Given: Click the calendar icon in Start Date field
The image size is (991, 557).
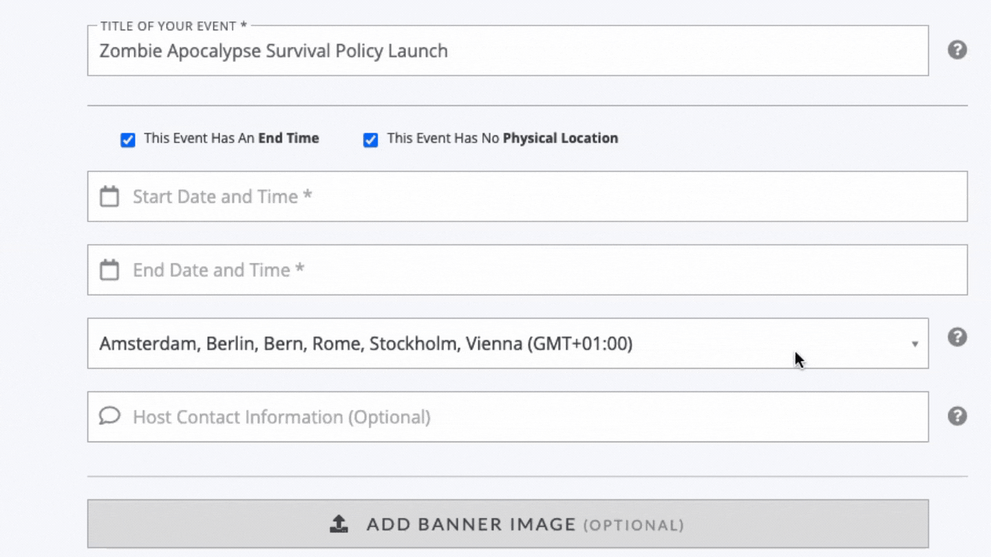Looking at the screenshot, I should tap(109, 197).
